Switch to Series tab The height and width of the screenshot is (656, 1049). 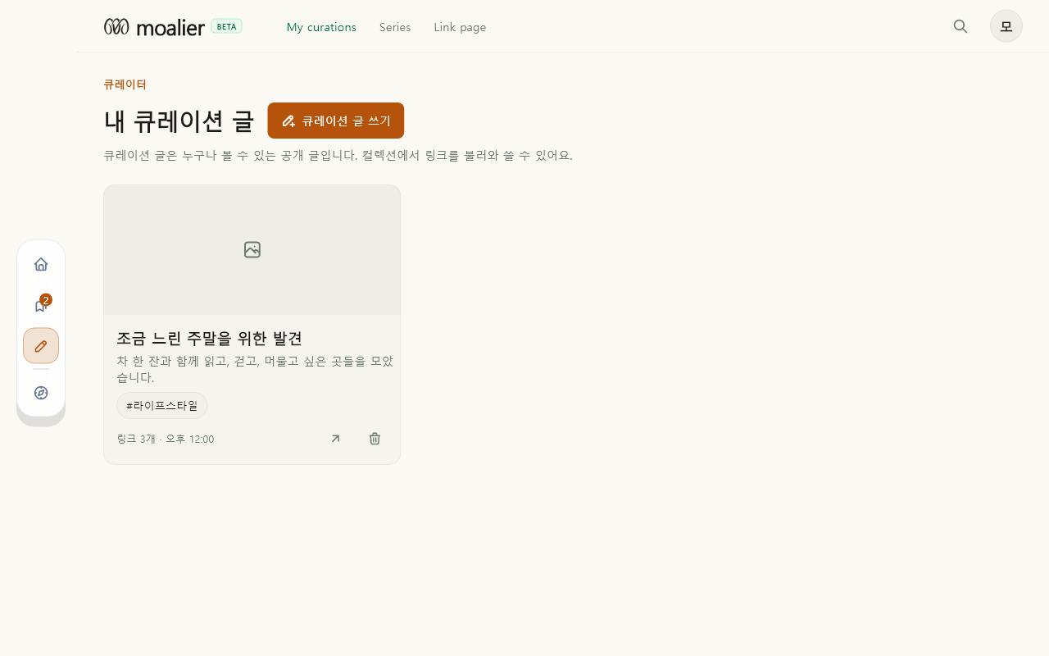click(x=395, y=27)
